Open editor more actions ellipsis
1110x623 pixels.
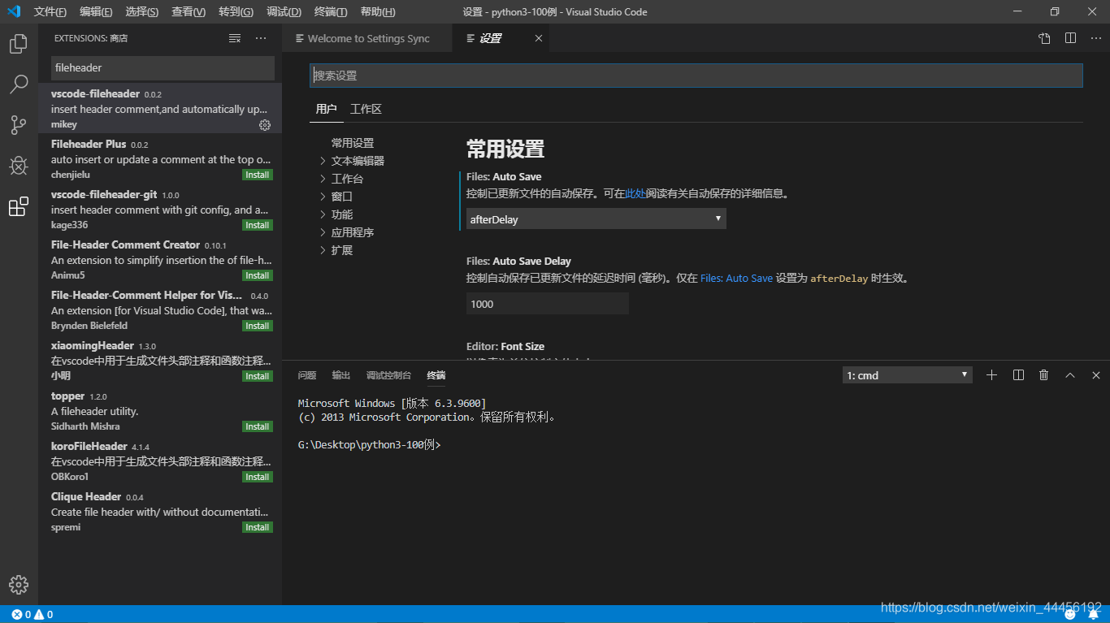[1096, 38]
